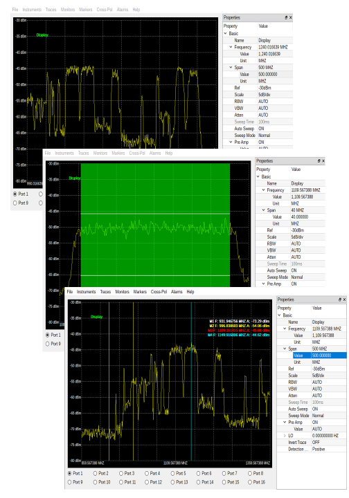Open Help menu in the front window

[x=190, y=292]
